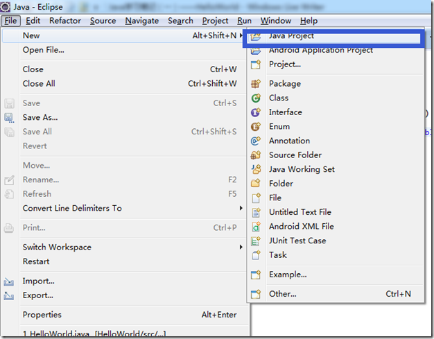Screen dimensions: 434x339
Task: Click the Example... wizard icon
Action: [x=256, y=275]
